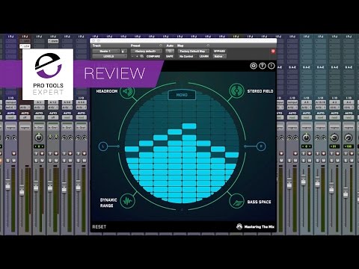Click the red target button in plugin header

[x=273, y=51]
